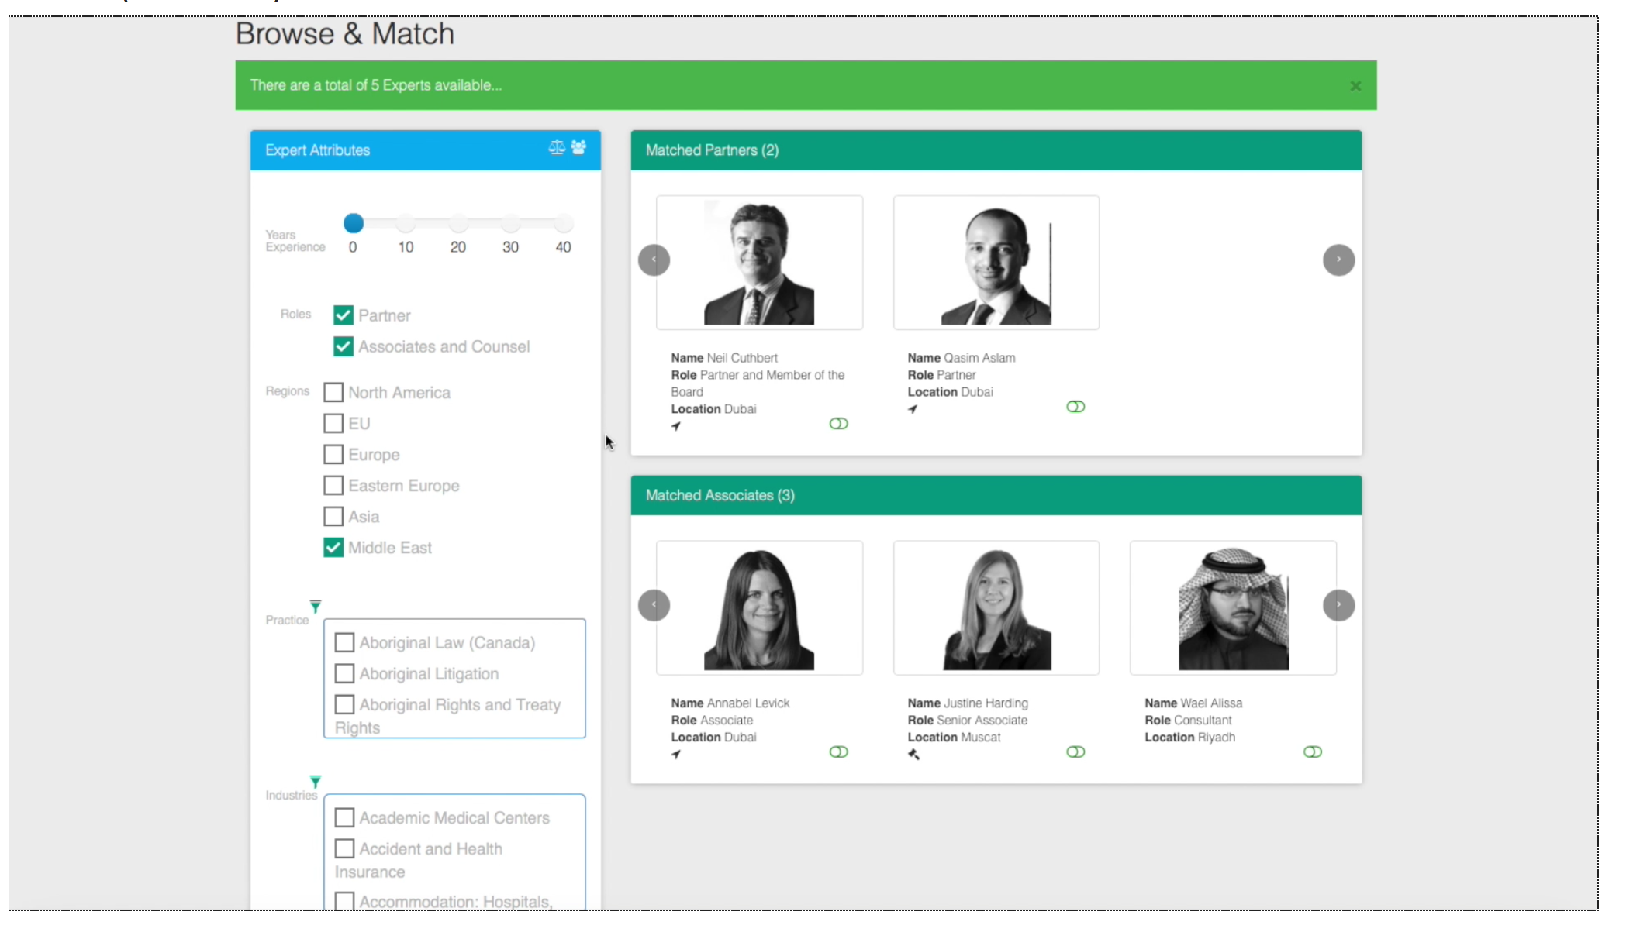1633x939 pixels.
Task: Select Aboriginal Litigation in Practice list
Action: pos(344,673)
